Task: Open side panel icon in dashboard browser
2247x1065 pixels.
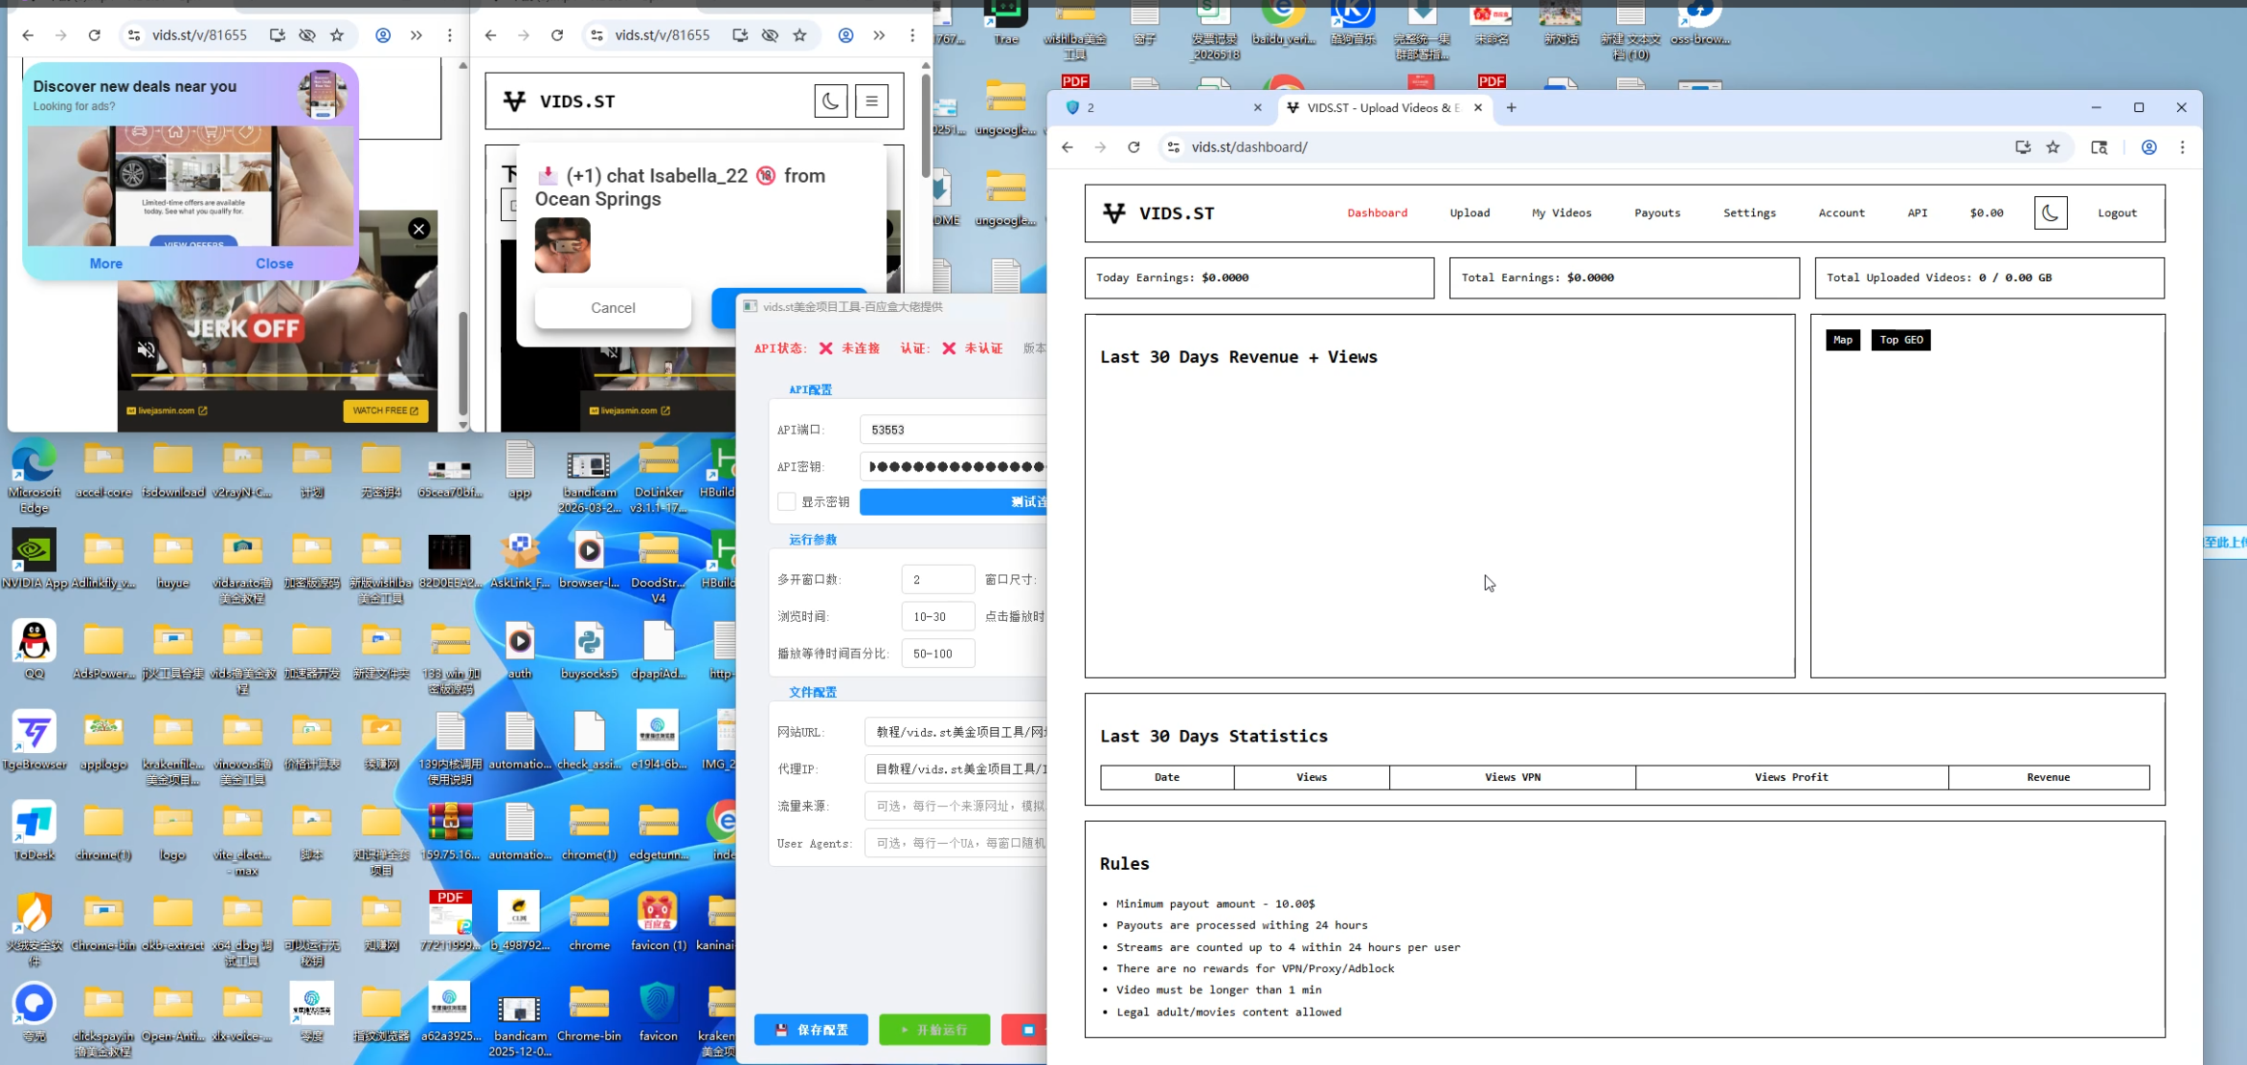Action: 2099,147
